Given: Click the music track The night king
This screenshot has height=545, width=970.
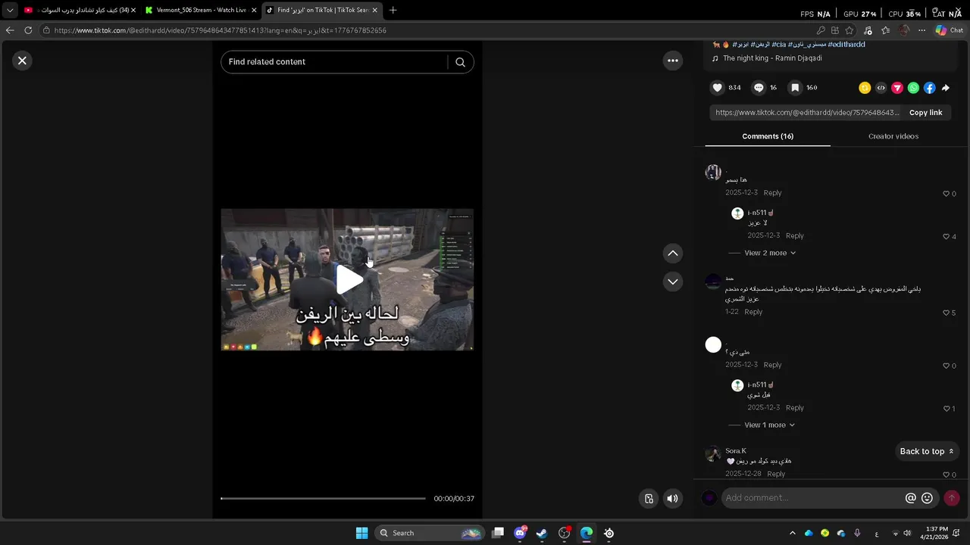Looking at the screenshot, I should coord(772,58).
